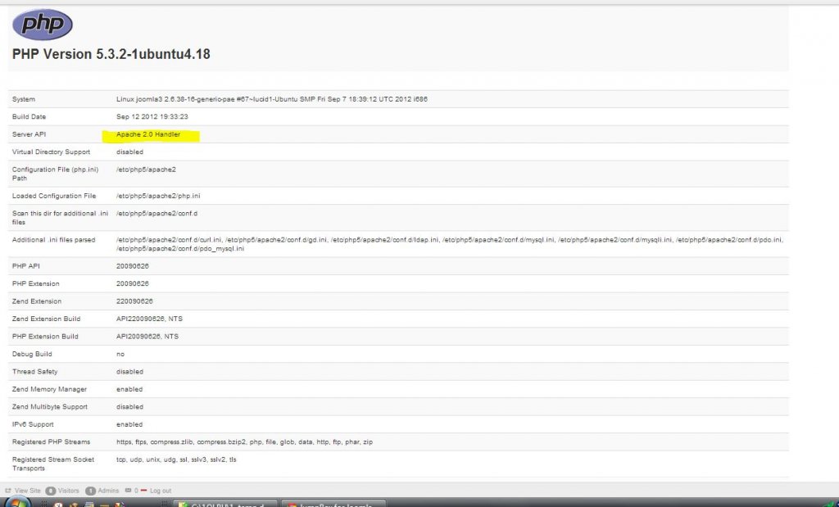Click the PHP Version 5.3.2-1ubuntu4.18 heading
839x507 pixels.
click(111, 54)
